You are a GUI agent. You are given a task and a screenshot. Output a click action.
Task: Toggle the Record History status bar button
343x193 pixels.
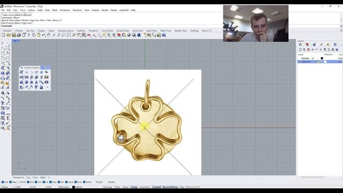pyautogui.click(x=170, y=187)
